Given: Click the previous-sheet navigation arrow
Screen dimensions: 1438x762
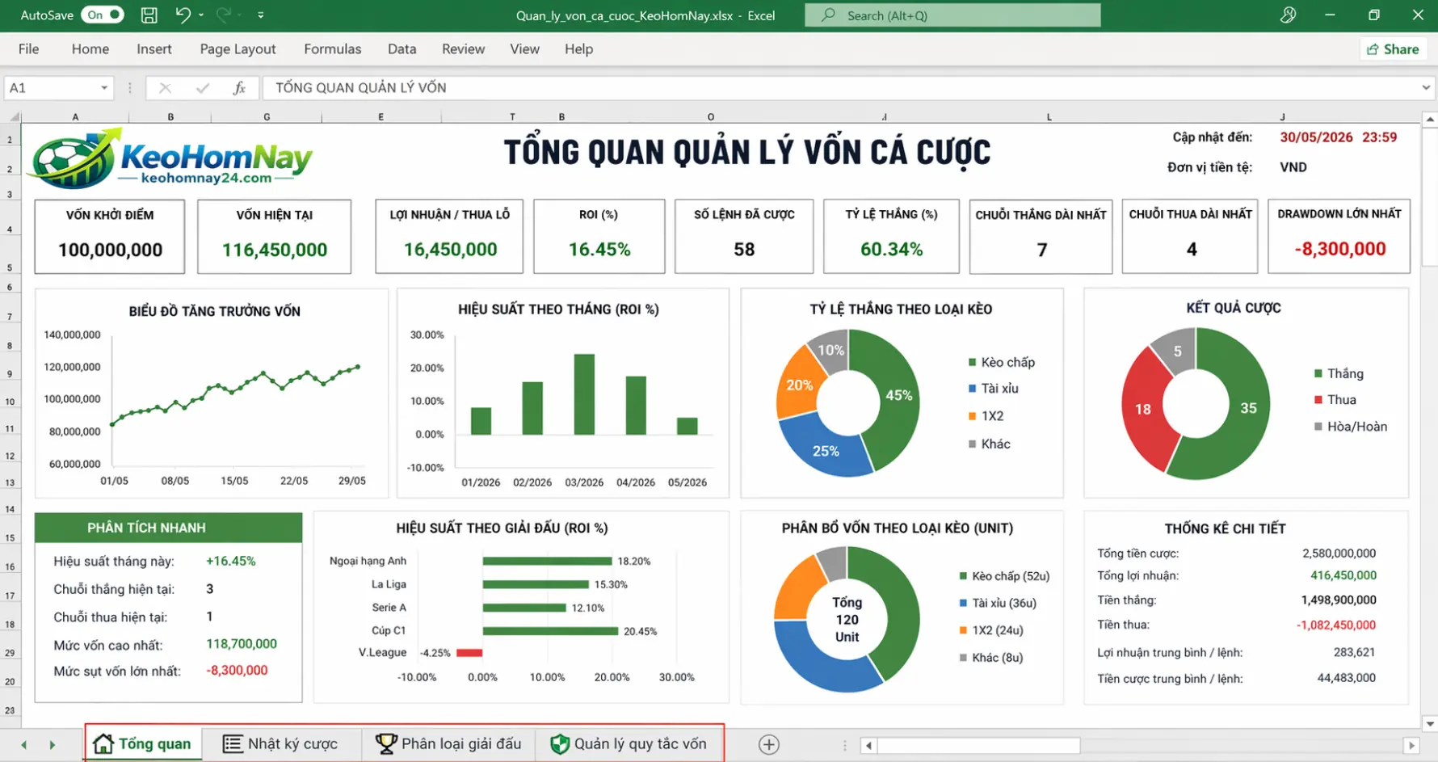Looking at the screenshot, I should 23,743.
